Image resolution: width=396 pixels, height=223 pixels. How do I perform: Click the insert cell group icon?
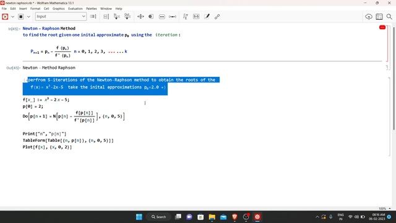click(127, 17)
